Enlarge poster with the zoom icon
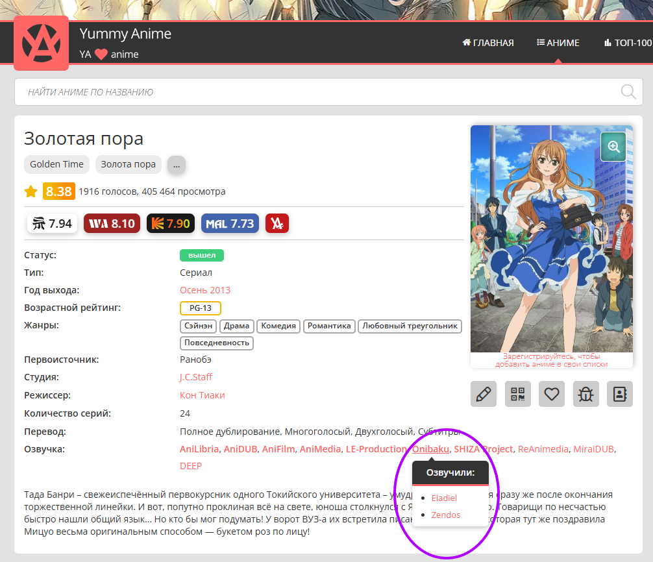This screenshot has height=562, width=653. (x=613, y=147)
